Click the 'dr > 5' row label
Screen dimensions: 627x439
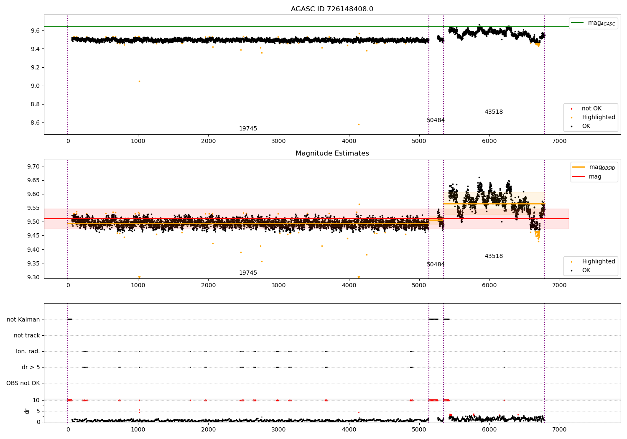(31, 367)
